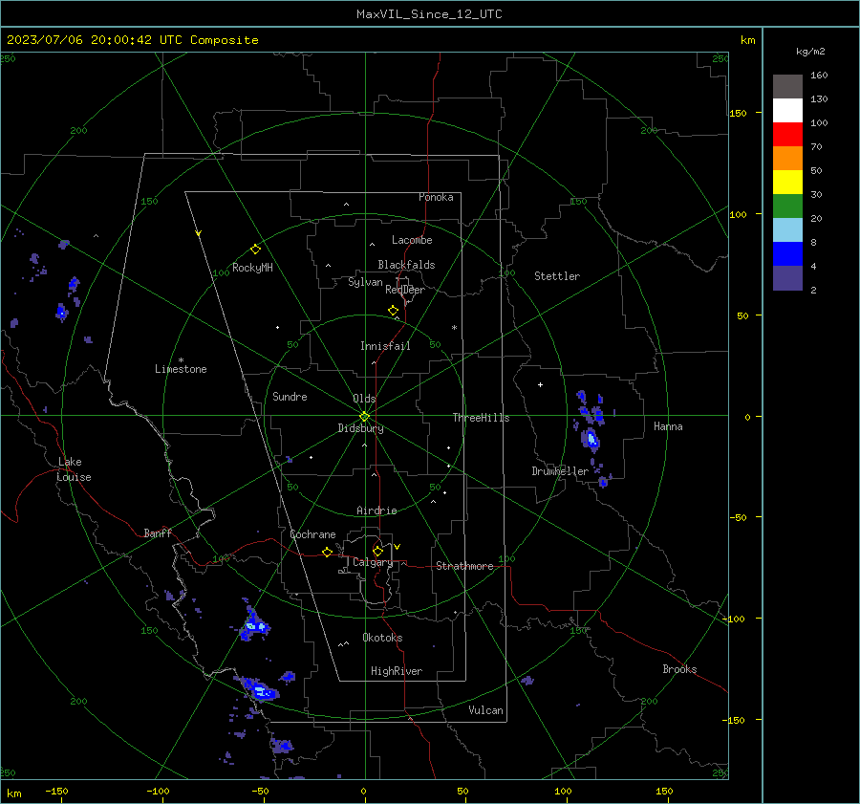The width and height of the screenshot is (860, 804).
Task: Click the legend value 70
Action: (816, 146)
